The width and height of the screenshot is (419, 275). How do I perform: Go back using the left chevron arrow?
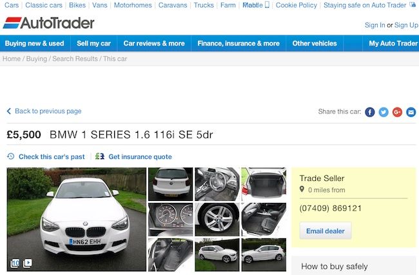[x=9, y=111]
